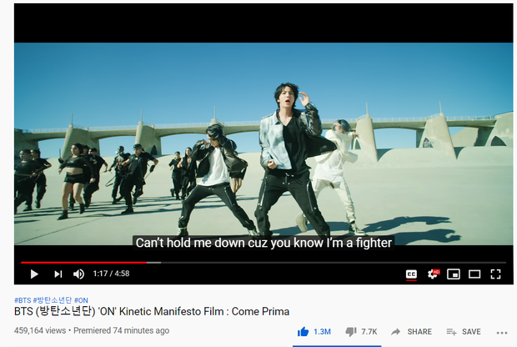Open the #BTS hashtag link
The height and width of the screenshot is (347, 517).
[x=23, y=300]
